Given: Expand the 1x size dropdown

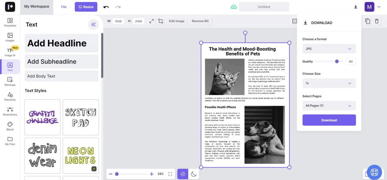Looking at the screenshot, I should [x=329, y=83].
